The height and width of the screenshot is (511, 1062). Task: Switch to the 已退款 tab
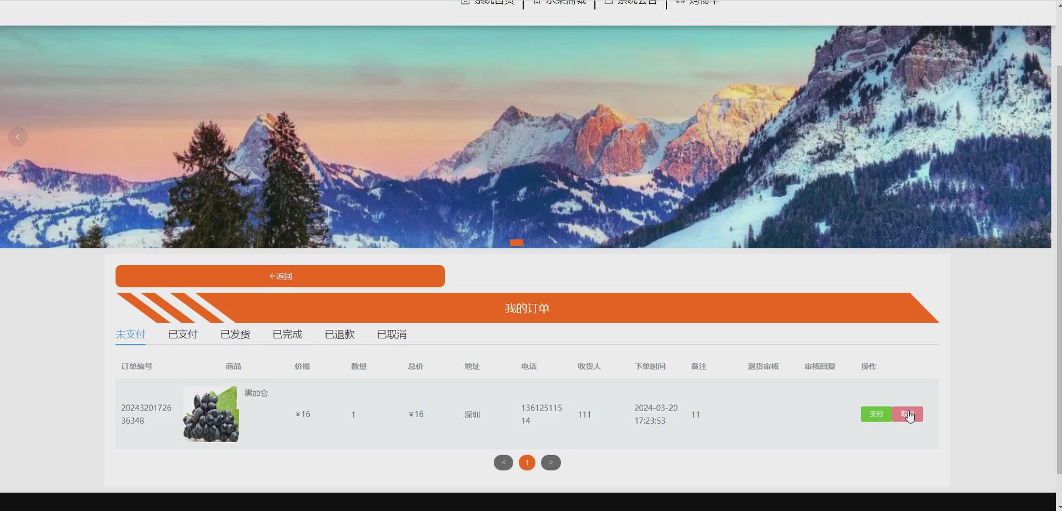[339, 334]
